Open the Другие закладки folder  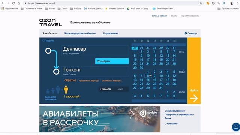[228, 9]
